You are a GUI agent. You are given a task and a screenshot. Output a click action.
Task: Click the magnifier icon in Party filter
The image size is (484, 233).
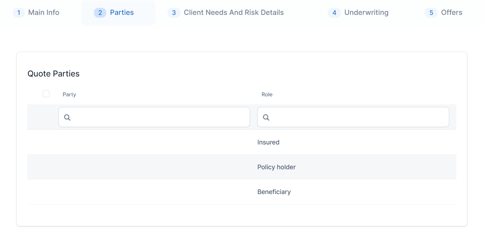coord(67,118)
